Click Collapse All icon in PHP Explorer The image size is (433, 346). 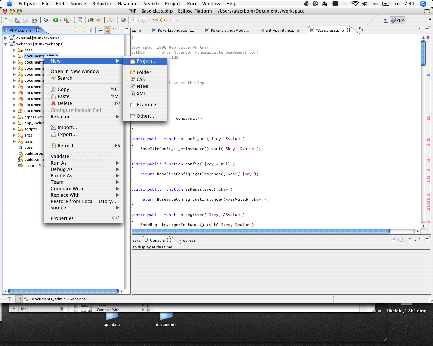click(x=100, y=30)
